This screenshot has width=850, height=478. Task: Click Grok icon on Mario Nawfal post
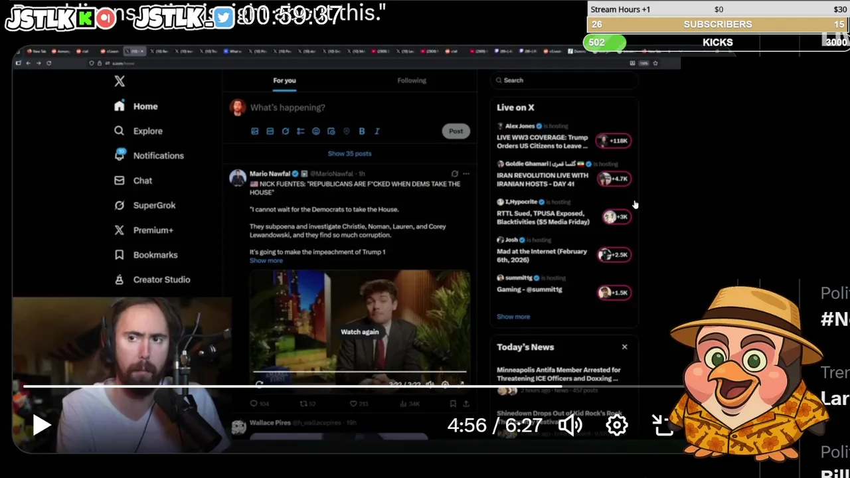coord(454,174)
